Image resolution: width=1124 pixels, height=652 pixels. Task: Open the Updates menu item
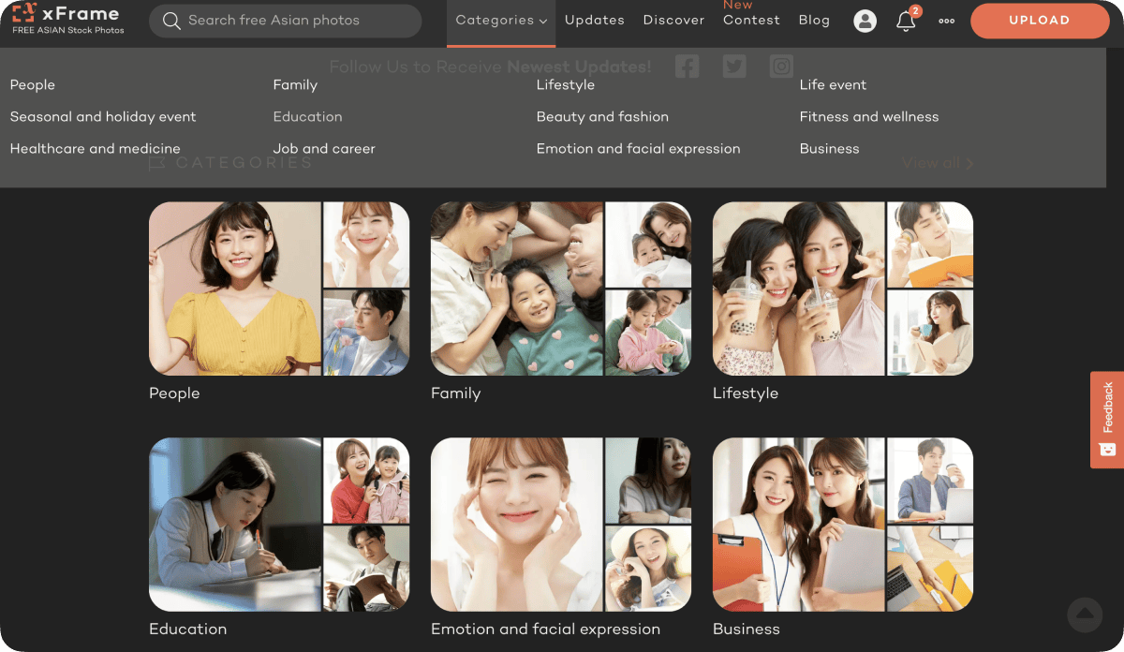[x=595, y=21]
